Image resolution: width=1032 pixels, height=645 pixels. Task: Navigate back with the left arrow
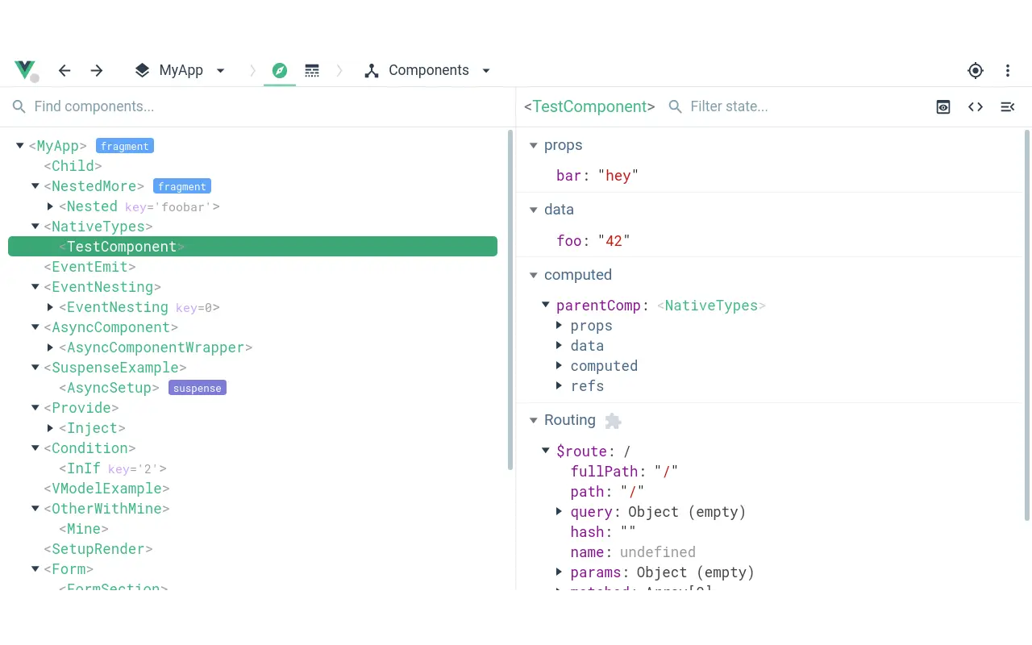point(64,70)
